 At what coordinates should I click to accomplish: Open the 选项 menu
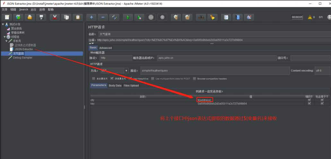click(x=42, y=10)
